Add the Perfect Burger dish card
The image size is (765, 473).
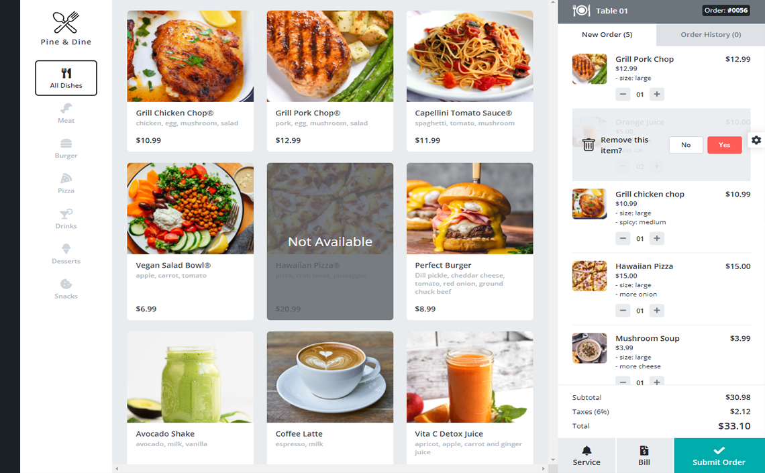[x=470, y=242]
